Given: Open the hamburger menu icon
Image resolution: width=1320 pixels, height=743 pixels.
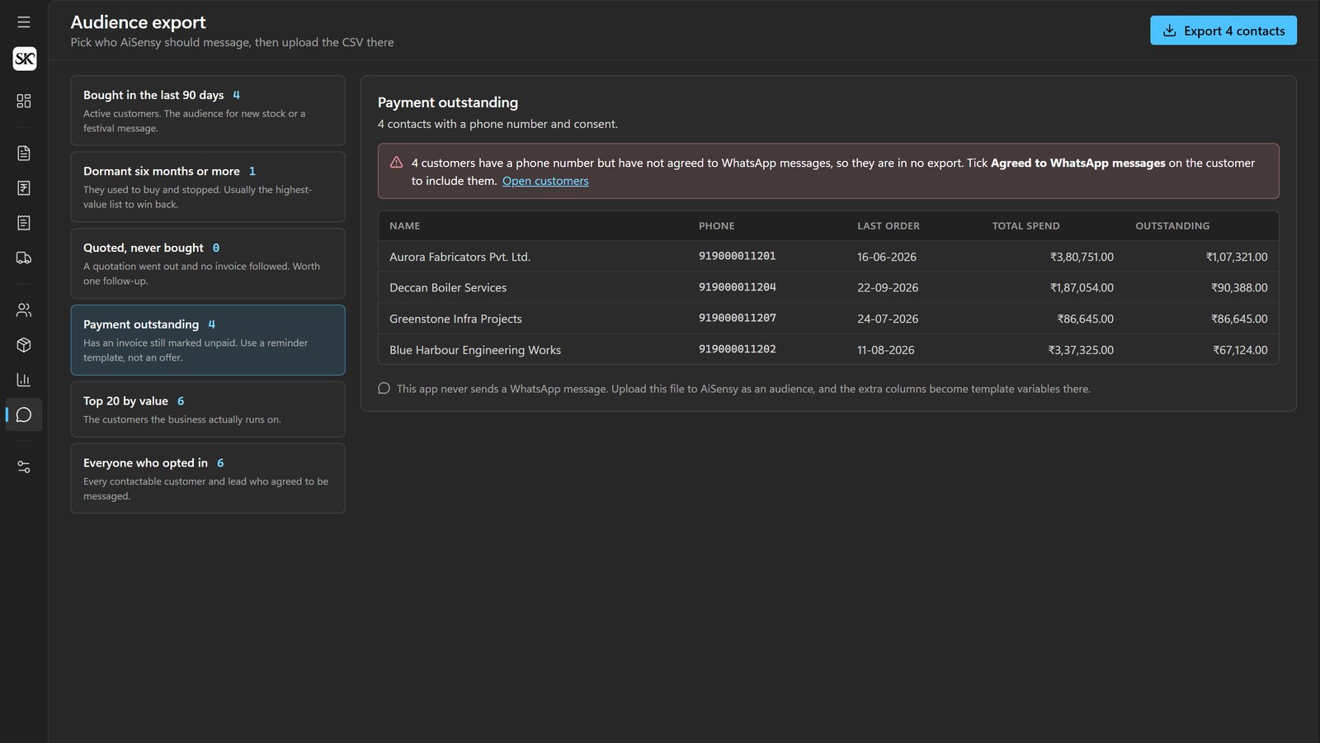Looking at the screenshot, I should point(24,22).
